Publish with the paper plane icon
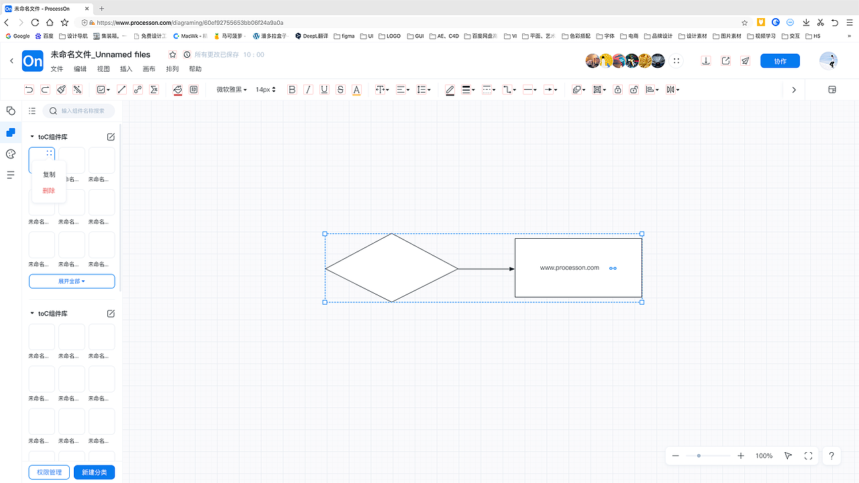Screen dimensions: 859x483 click(745, 61)
